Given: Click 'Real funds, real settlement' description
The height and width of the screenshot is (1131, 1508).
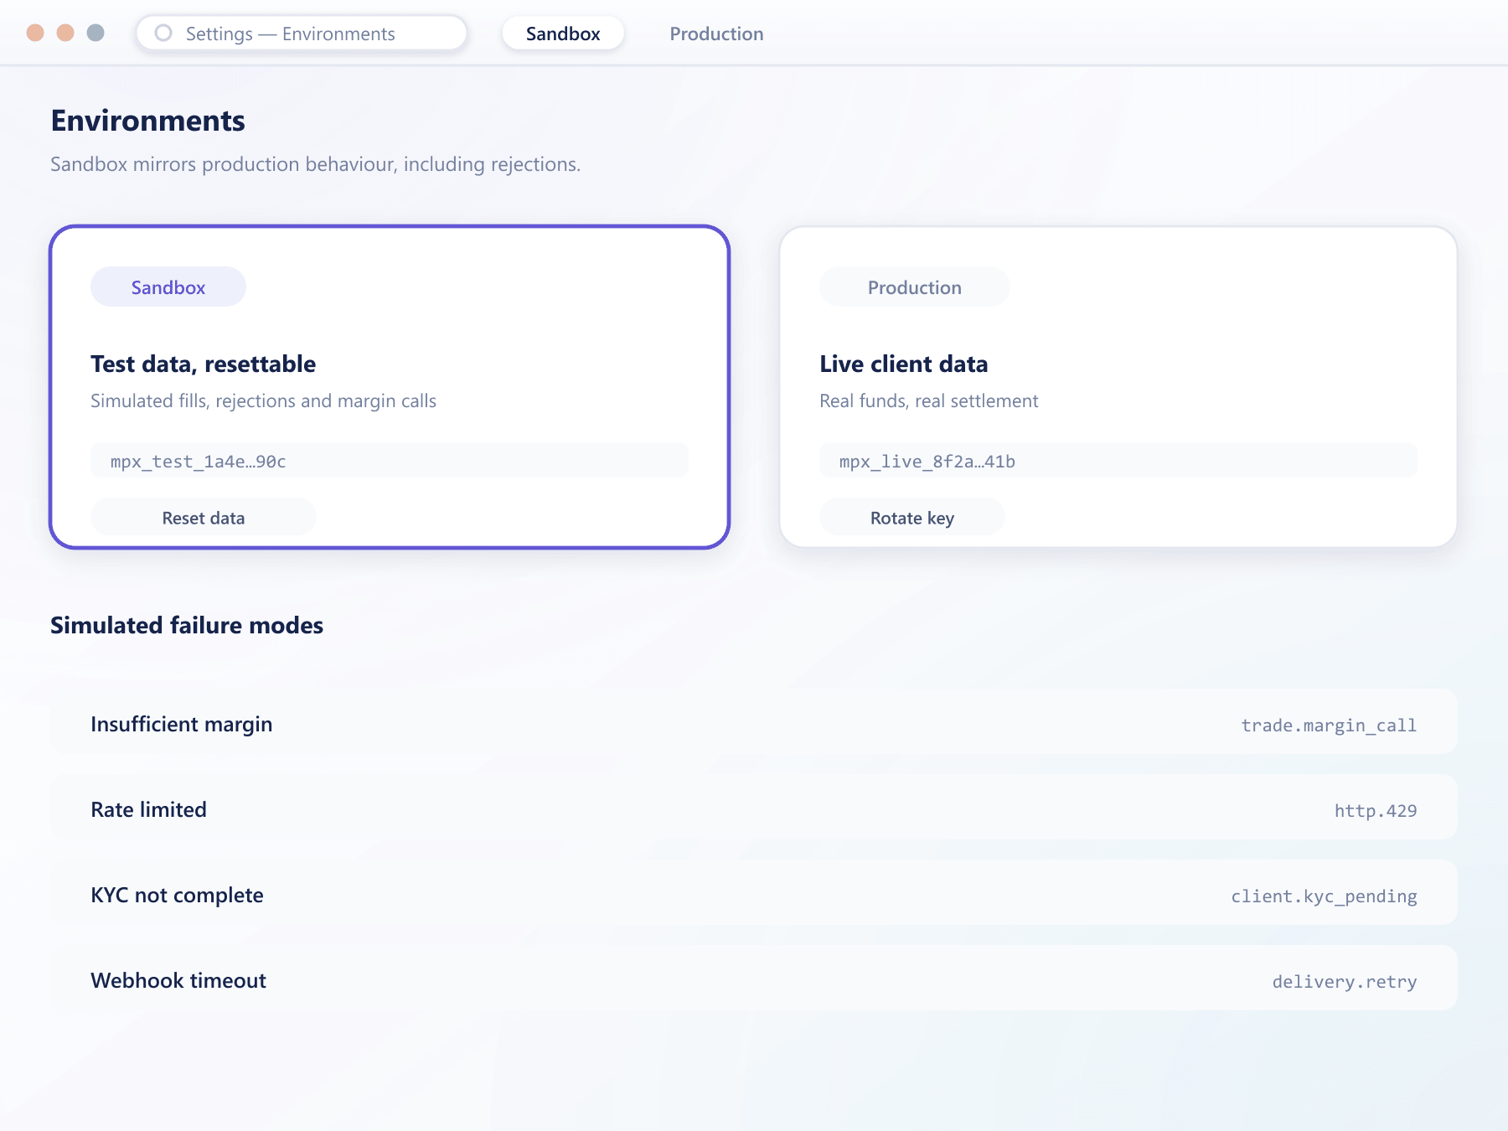Looking at the screenshot, I should tap(929, 400).
